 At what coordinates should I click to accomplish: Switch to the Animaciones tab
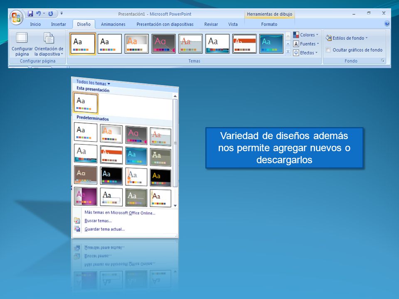113,24
